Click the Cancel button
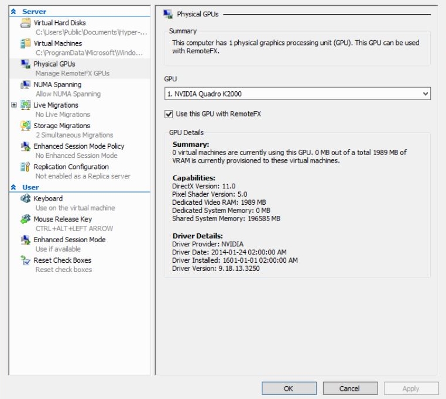The image size is (446, 399). [x=350, y=388]
